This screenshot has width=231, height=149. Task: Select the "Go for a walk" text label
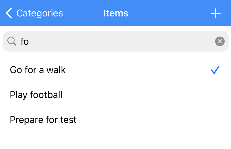(38, 70)
